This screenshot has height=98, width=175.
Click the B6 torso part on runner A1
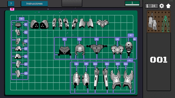(x=64, y=51)
